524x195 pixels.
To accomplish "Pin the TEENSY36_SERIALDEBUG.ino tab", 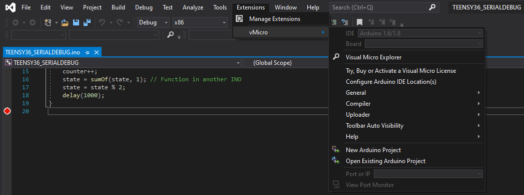I will (87, 52).
